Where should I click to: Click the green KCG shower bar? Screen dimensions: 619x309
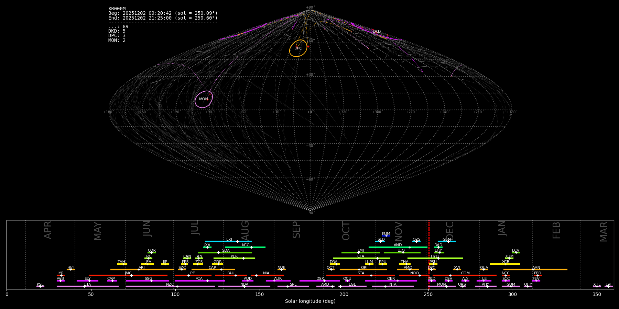pyautogui.click(x=245, y=247)
